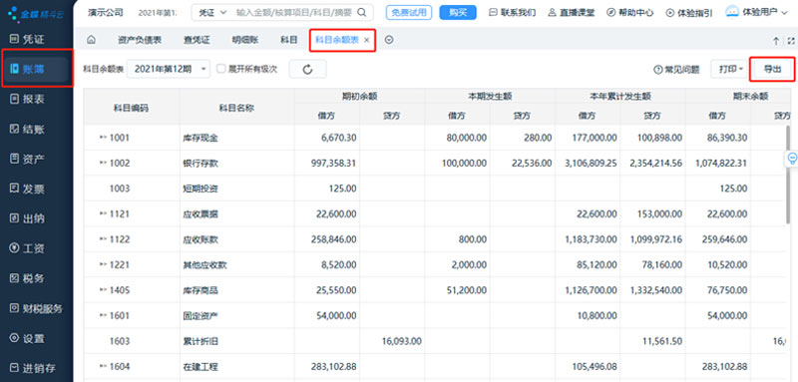
Task: Open the tab list dropdown arrow
Action: (389, 40)
